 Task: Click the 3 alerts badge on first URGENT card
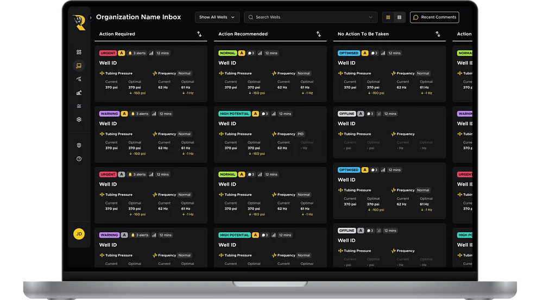click(137, 53)
